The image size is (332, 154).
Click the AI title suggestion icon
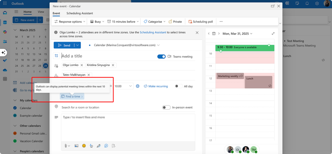(56, 56)
